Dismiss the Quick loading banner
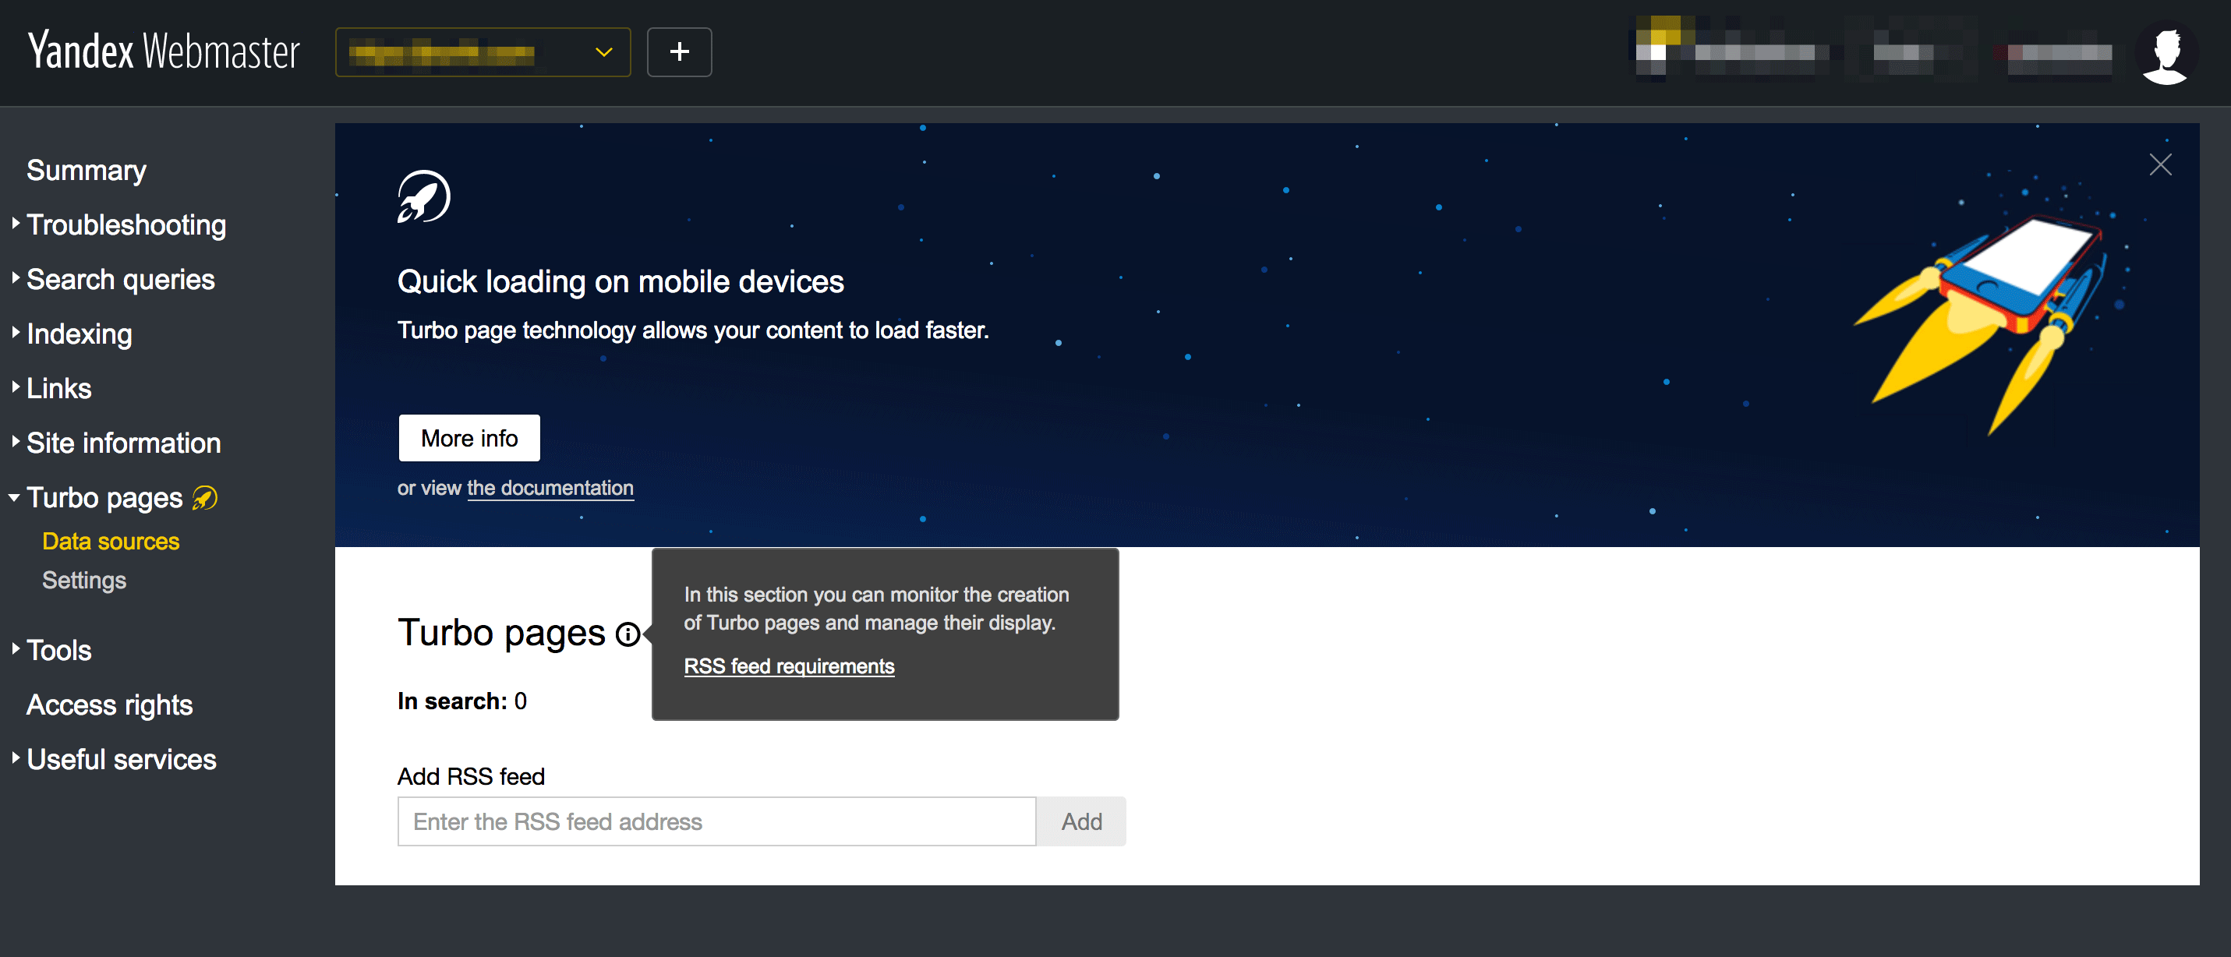 click(x=2160, y=164)
